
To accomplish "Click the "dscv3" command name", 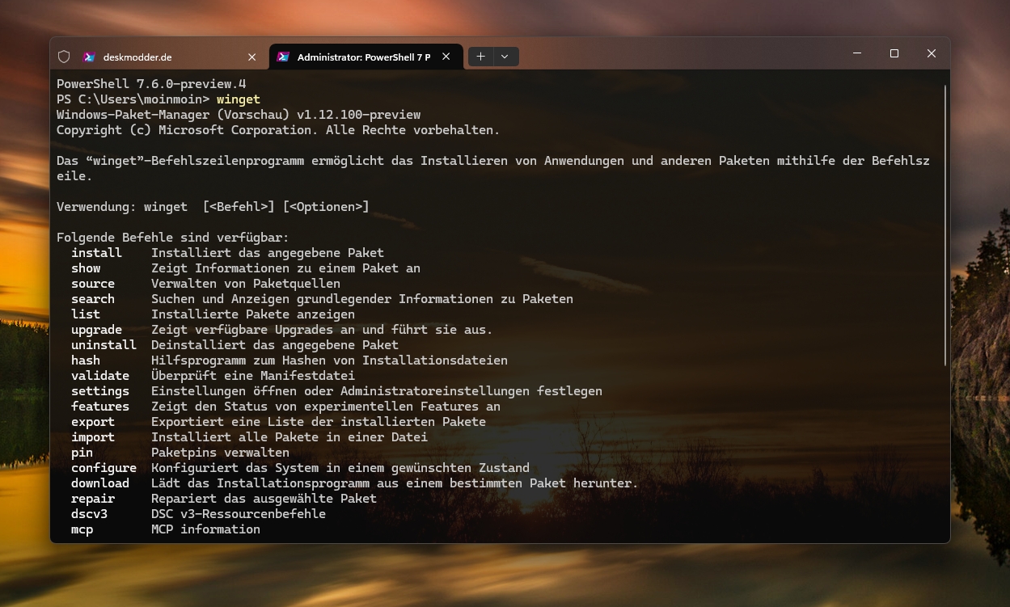I will 89,514.
